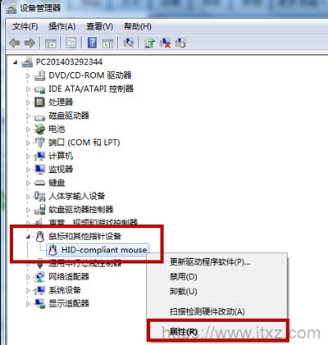Select 更新驱动程序软件(P)... menu entry
The image size is (328, 345).
(x=210, y=262)
